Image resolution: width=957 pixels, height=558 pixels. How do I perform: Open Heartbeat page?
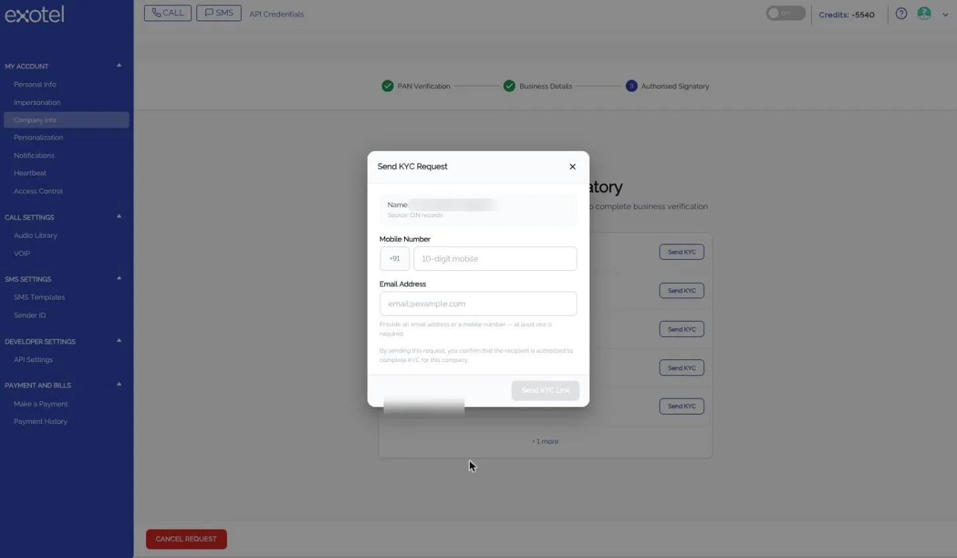[x=30, y=173]
